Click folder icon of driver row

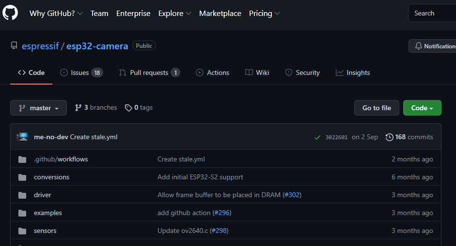tap(22, 195)
